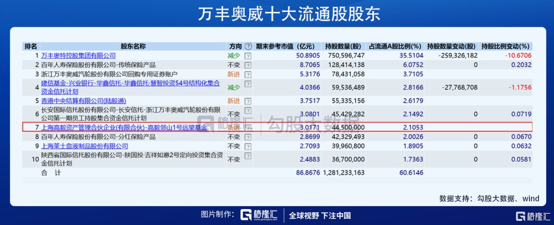Click the question icon in the 陕西省国际信托 row
Screen dimensions: 554x225
click(248, 156)
